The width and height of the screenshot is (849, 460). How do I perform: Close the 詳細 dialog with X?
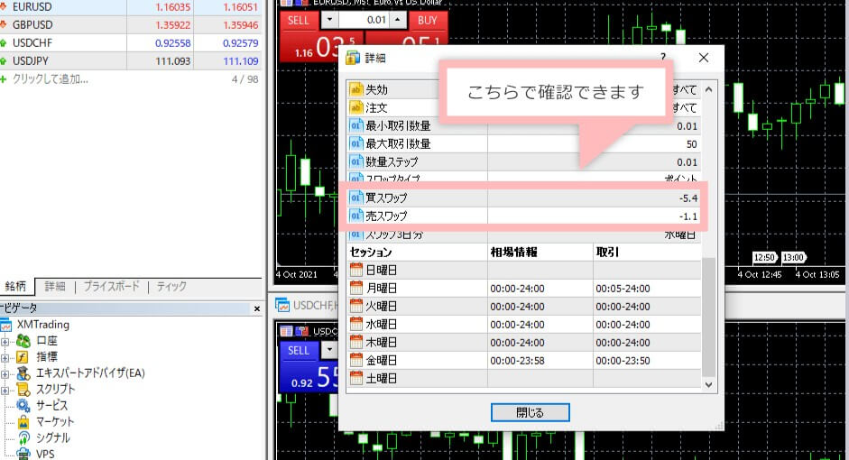pos(704,58)
